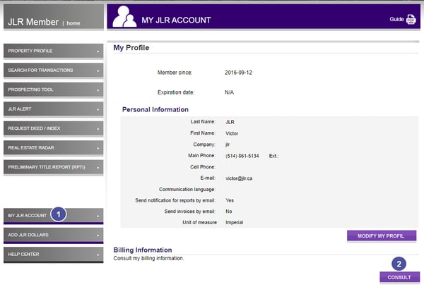Open Preliminary Title Report (RPTI) menu
This screenshot has width=424, height=287.
point(53,167)
